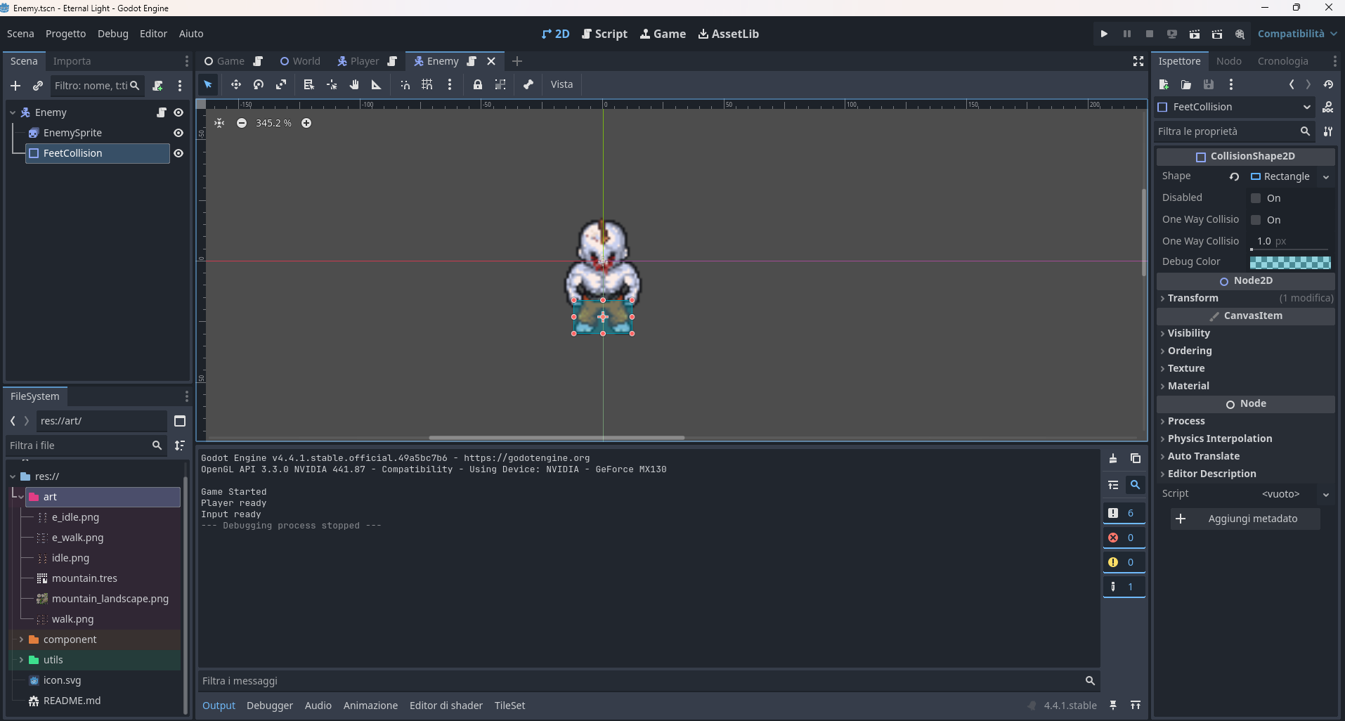1345x721 pixels.
Task: Reset zoom via the 345.2 % label
Action: point(273,123)
